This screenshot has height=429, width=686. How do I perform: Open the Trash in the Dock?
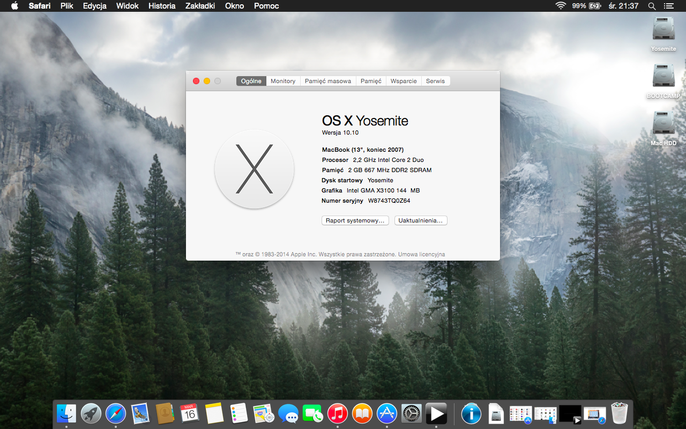[x=619, y=413]
